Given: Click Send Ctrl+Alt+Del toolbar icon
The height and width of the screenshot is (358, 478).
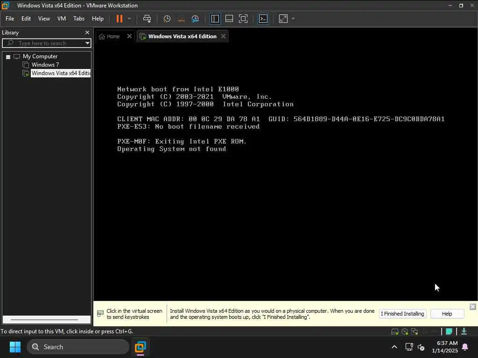Looking at the screenshot, I should [147, 19].
